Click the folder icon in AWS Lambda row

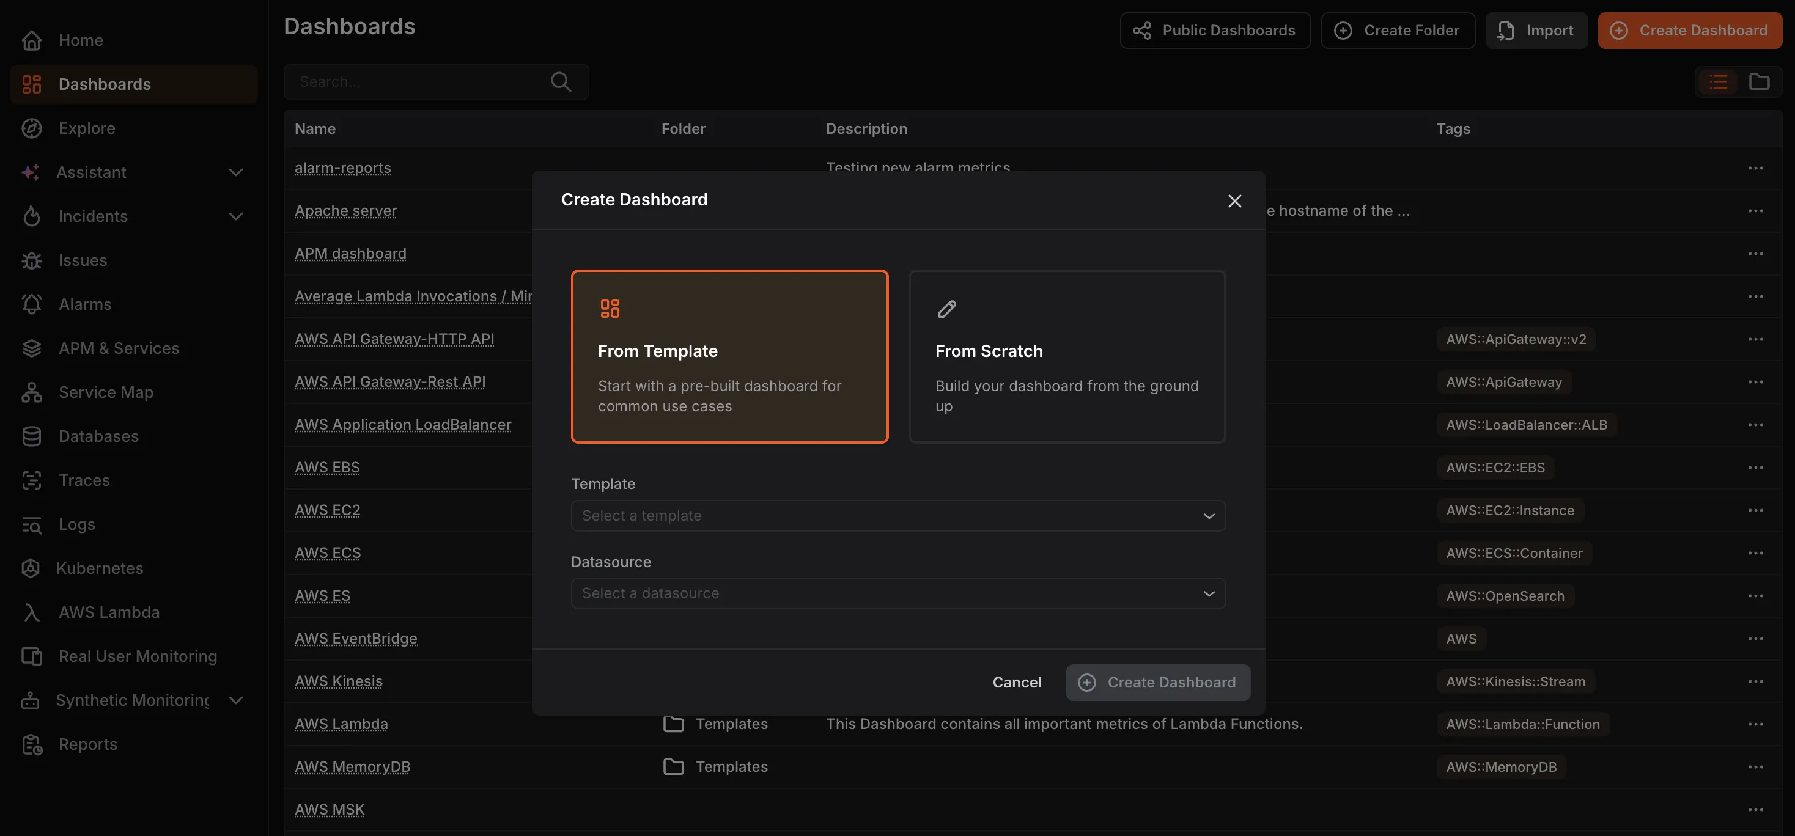click(x=673, y=724)
